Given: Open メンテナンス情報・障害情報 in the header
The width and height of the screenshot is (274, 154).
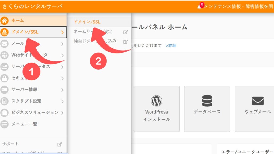Looking at the screenshot, I should click(x=239, y=6).
